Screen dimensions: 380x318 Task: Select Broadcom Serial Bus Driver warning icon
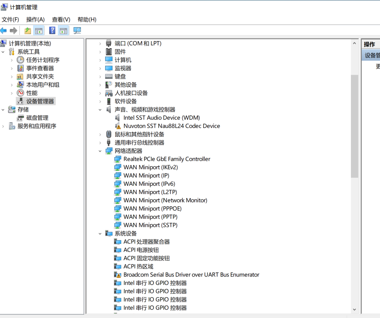(118, 275)
